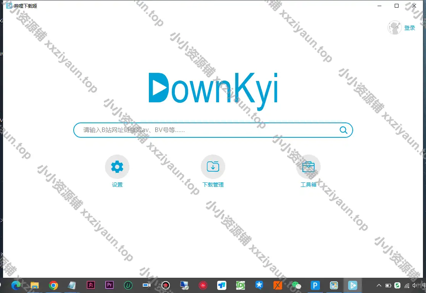Screen dimensions: 426x293
Task: Click the blue P app taskbar icon
Action: click(315, 285)
